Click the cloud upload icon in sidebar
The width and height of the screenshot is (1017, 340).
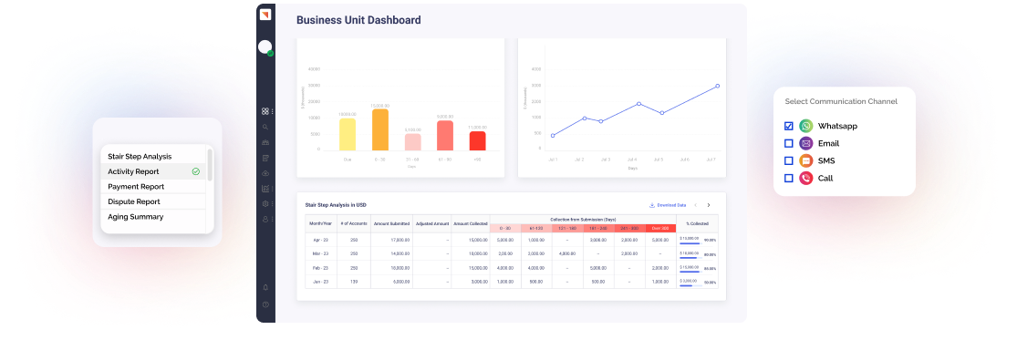coord(265,173)
